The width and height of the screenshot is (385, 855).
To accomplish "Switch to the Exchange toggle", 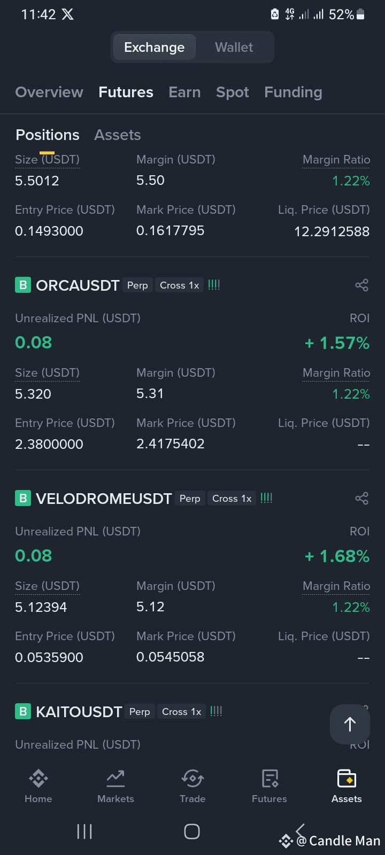I will coord(154,47).
